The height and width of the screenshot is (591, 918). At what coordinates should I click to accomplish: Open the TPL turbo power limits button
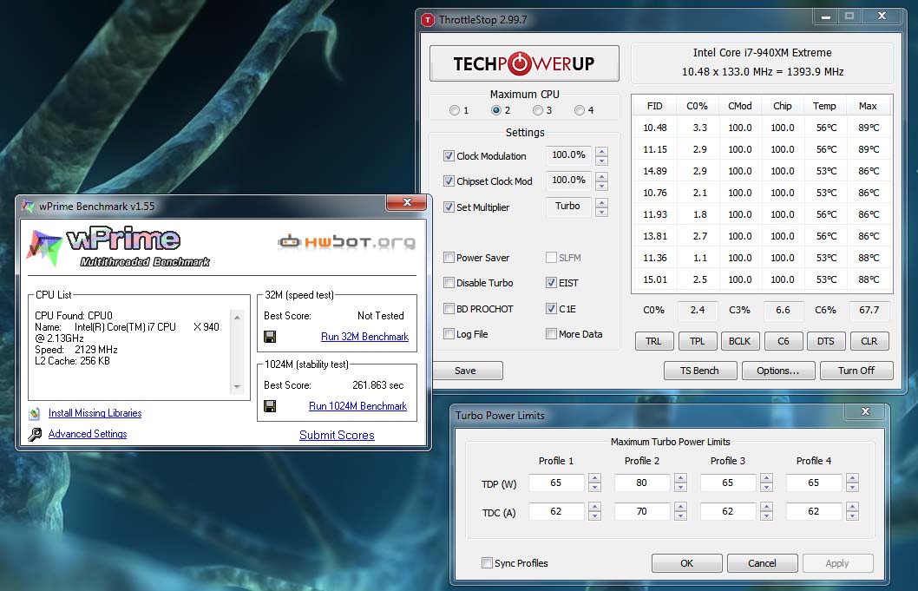[x=698, y=341]
